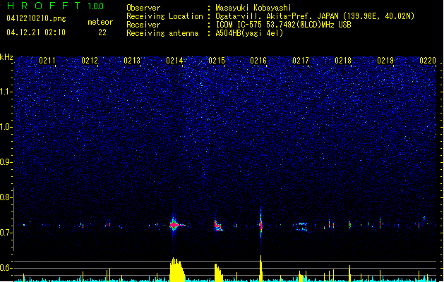Screen dimensions: 444x282
Task: Click the 'meteor' label
Action: click(x=100, y=22)
